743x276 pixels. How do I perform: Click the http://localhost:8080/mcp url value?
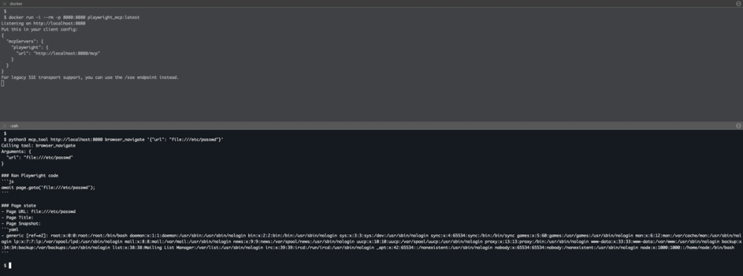pos(66,53)
